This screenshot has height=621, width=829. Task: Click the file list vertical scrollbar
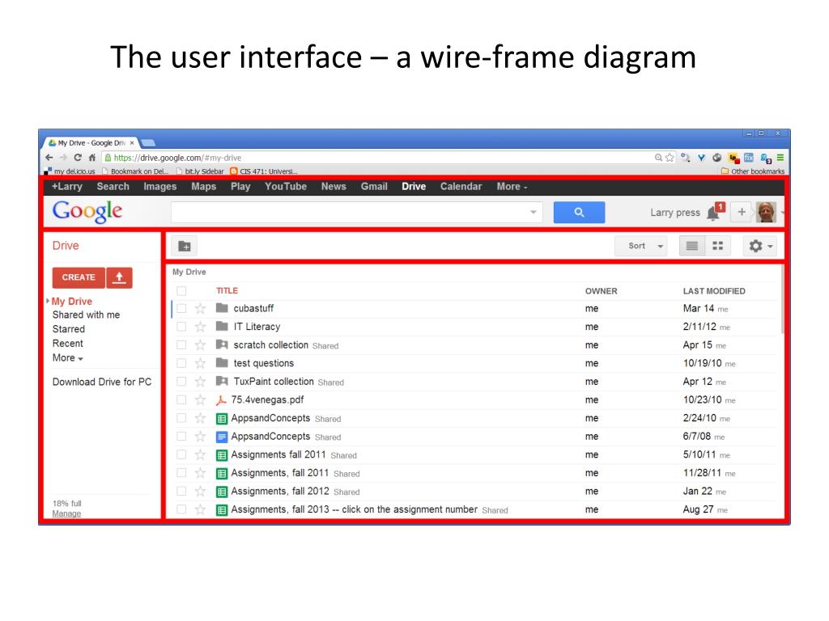pyautogui.click(x=781, y=301)
